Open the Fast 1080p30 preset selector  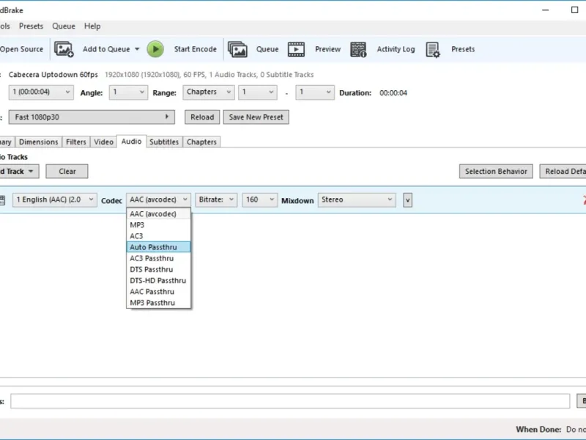click(92, 117)
